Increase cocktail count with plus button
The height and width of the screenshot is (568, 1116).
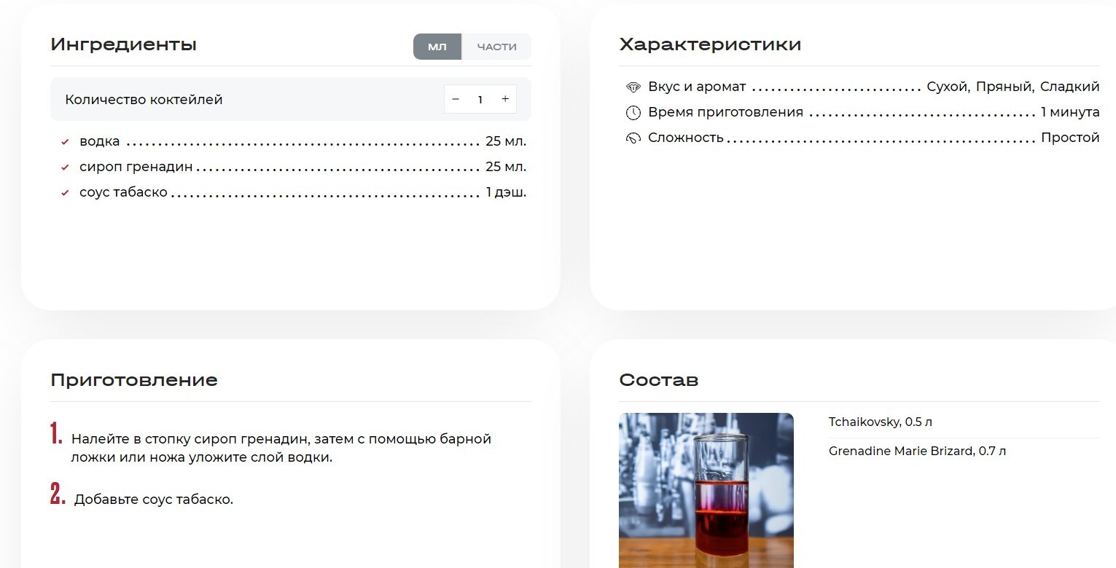point(504,99)
